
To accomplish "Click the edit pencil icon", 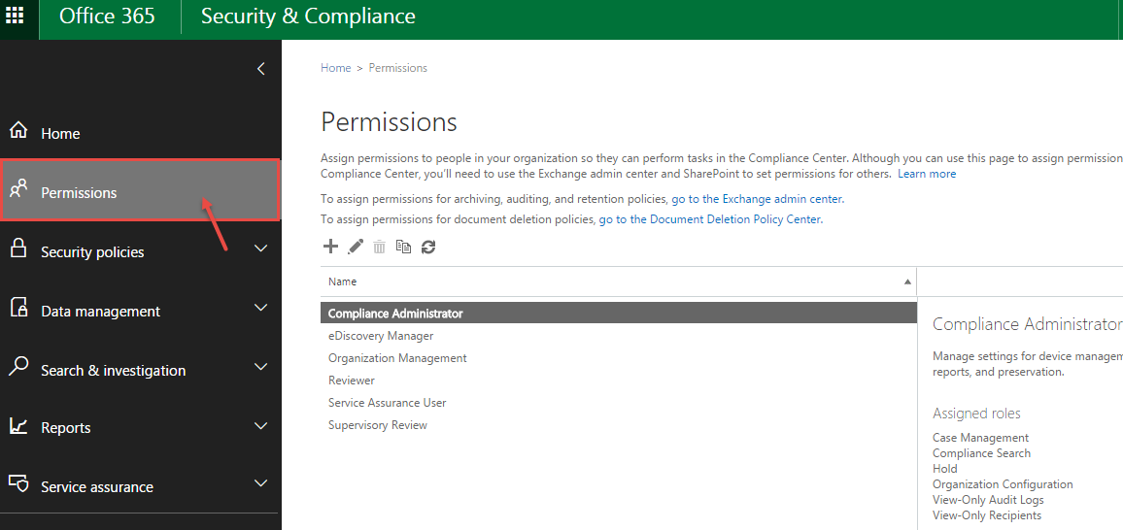I will (356, 247).
